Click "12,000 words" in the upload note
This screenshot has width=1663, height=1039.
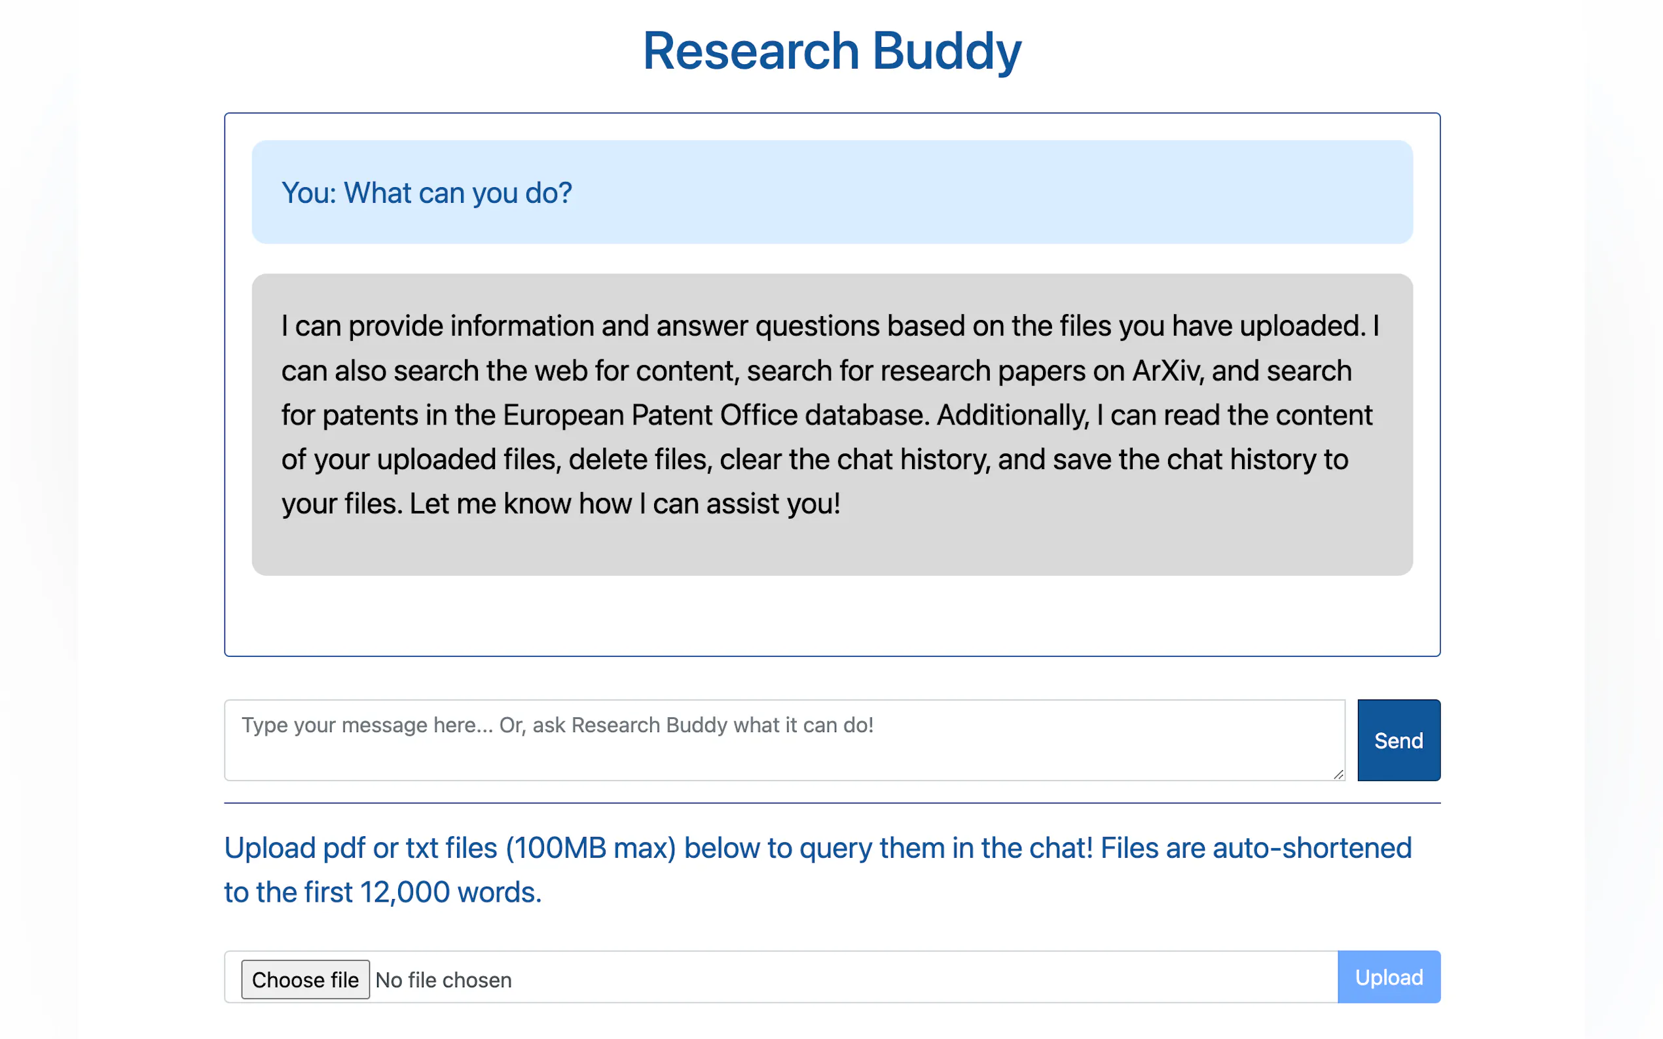point(450,892)
